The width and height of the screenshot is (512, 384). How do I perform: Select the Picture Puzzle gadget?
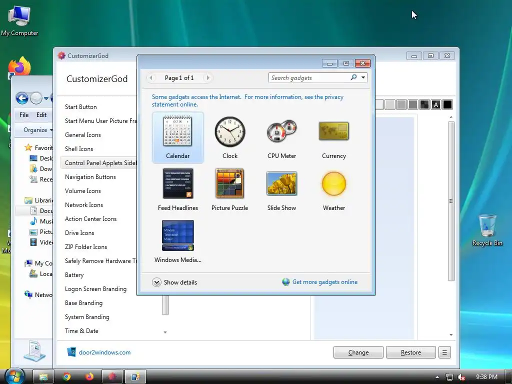tap(230, 189)
